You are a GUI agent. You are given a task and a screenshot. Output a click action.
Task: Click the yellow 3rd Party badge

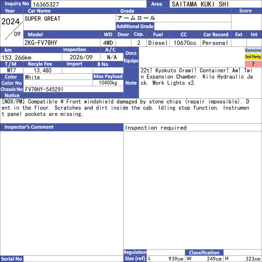253,57
